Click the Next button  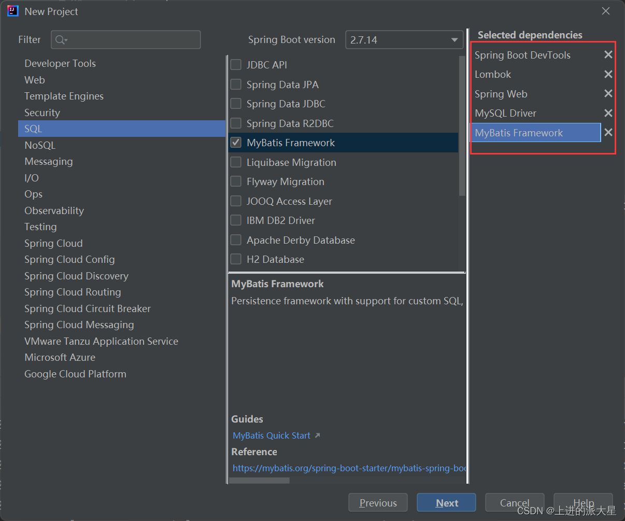coord(446,503)
